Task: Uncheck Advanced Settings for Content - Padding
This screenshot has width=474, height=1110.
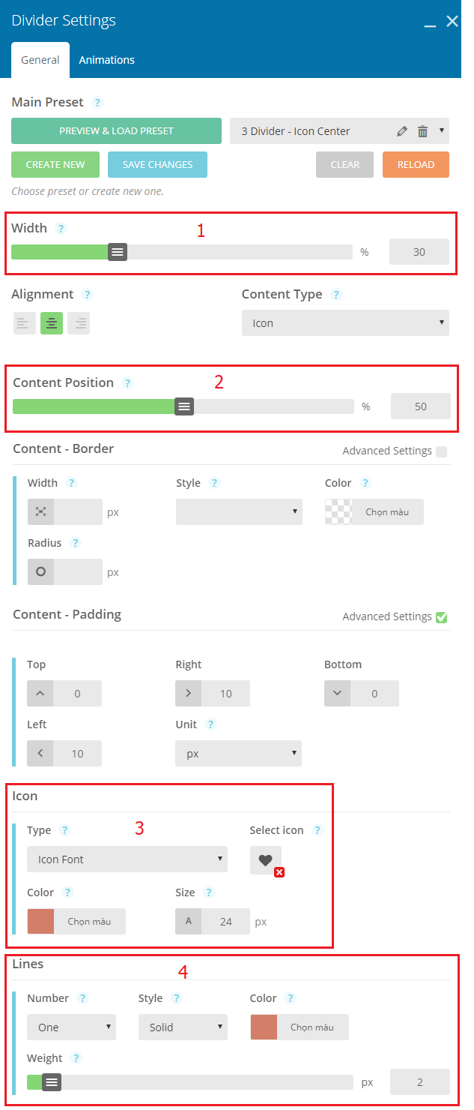Action: coord(441,617)
